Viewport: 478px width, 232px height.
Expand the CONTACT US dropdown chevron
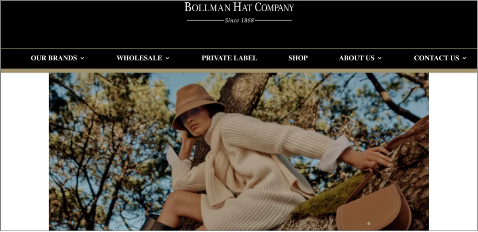click(464, 58)
